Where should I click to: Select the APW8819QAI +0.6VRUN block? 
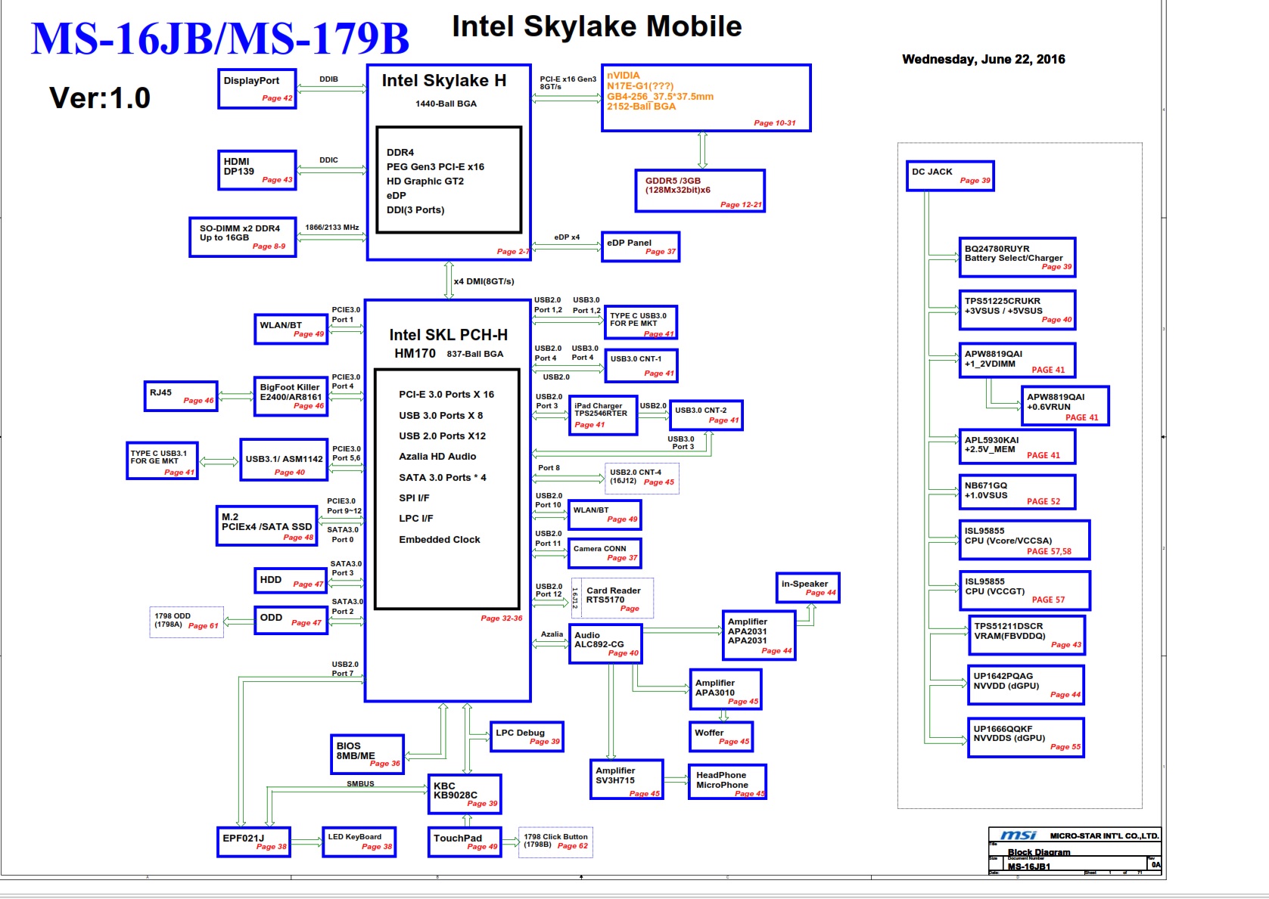point(1065,406)
